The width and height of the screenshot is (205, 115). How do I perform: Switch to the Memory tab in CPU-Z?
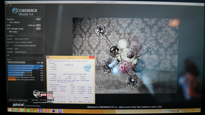pos(68,61)
